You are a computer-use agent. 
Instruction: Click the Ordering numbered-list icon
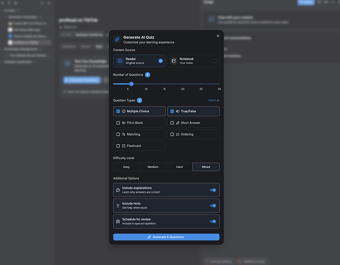(x=178, y=134)
